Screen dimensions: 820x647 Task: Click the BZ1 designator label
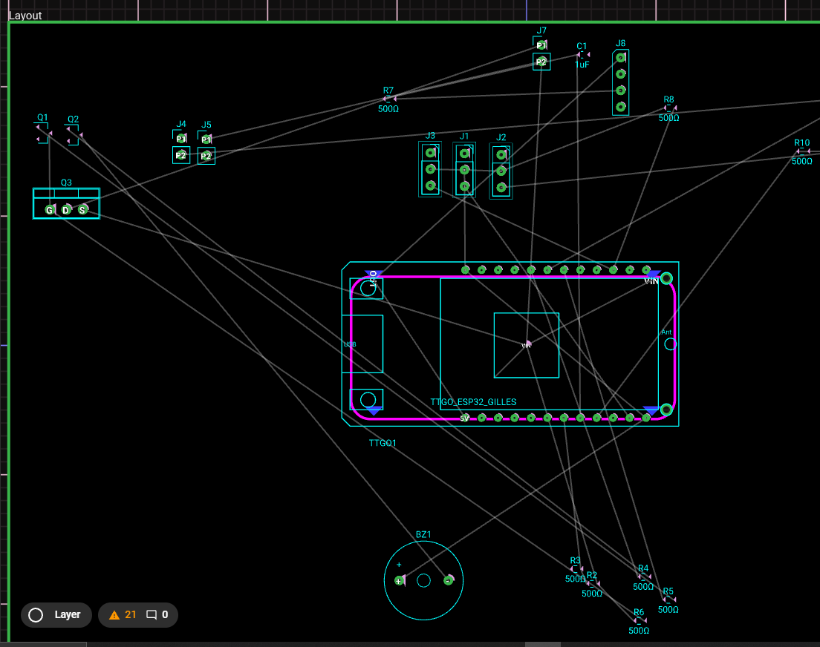click(x=423, y=535)
